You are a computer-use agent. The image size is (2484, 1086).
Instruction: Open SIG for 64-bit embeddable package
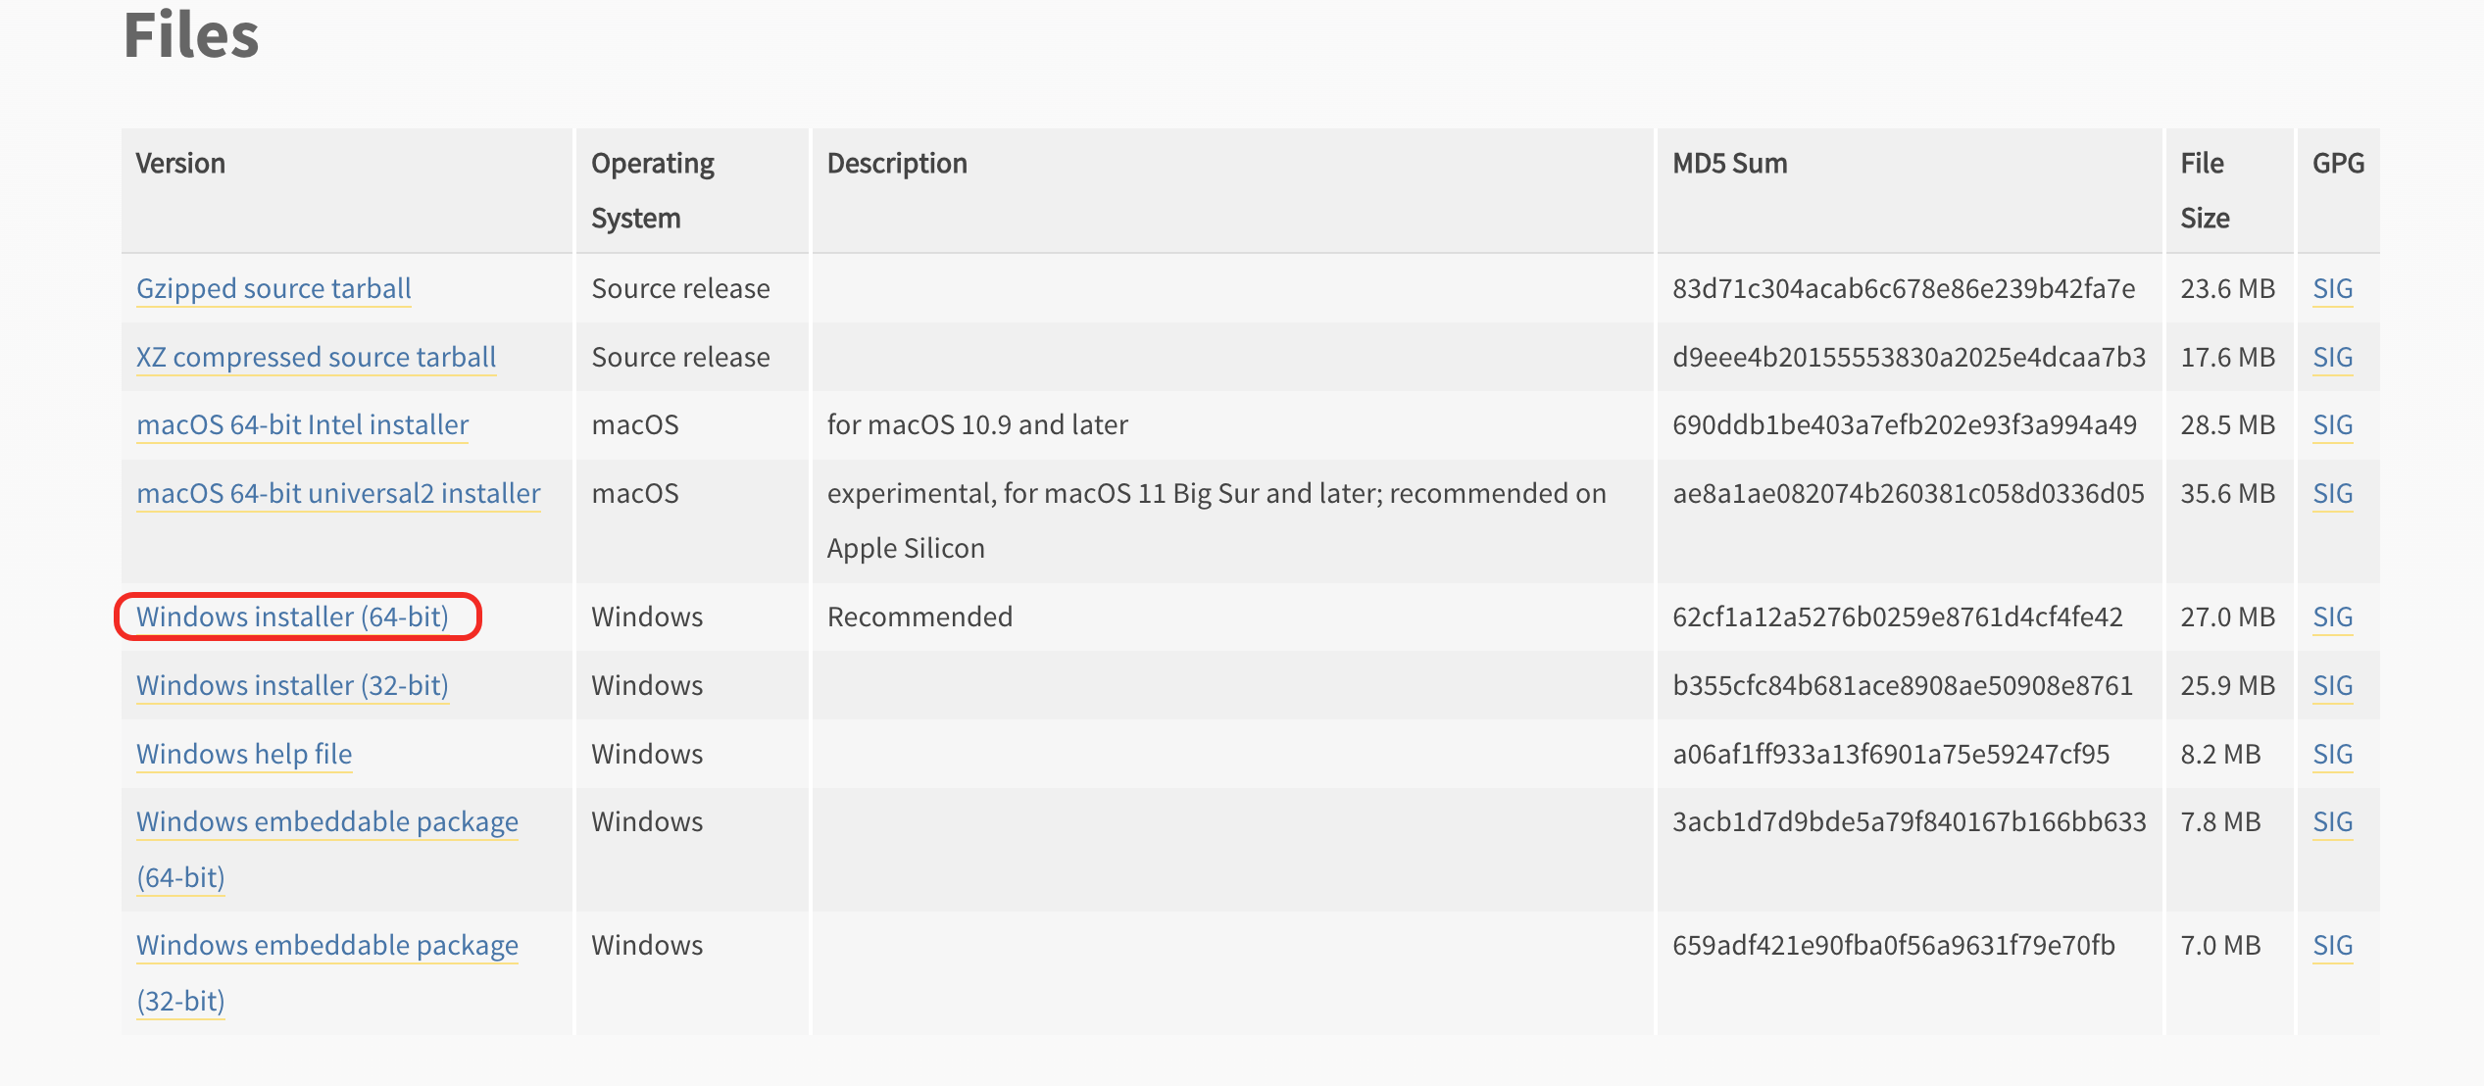click(2332, 822)
